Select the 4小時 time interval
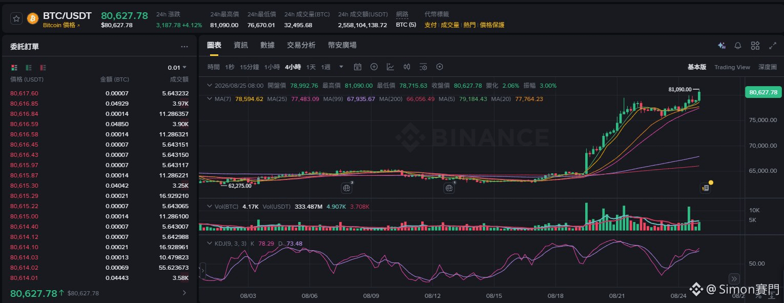Viewport: 784px width, 303px height. 293,67
